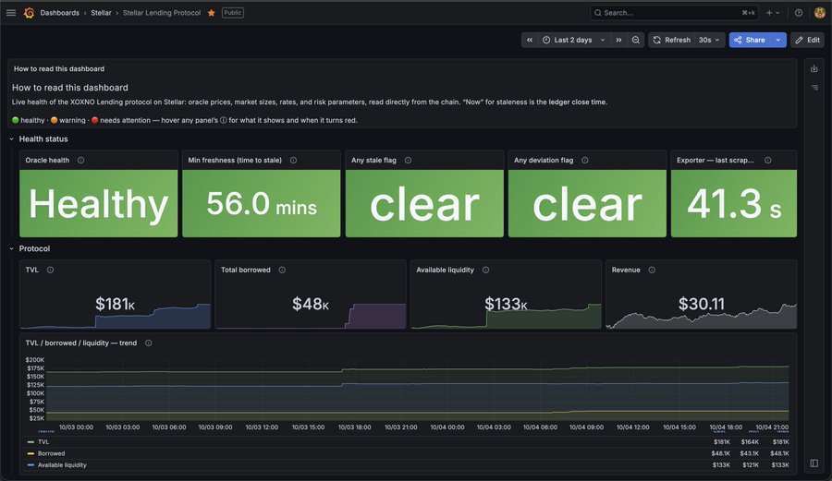
Task: Click the Total borrowed panel title
Action: tap(246, 270)
